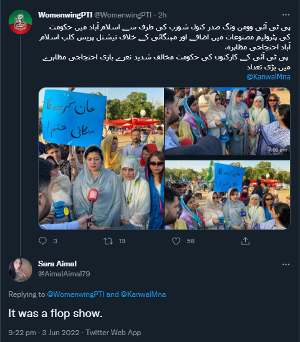
Task: Retweet the WomenwingPTI post
Action: pyautogui.click(x=108, y=241)
